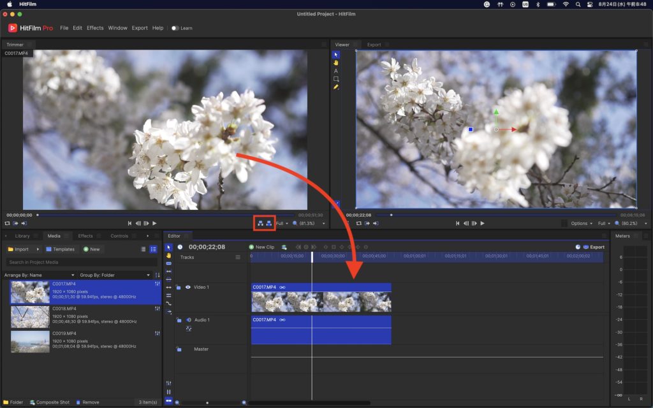Image resolution: width=653 pixels, height=408 pixels.
Task: Select the Text tool in Viewer
Action: click(x=336, y=71)
